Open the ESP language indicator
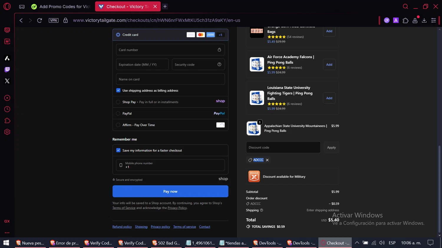 392,243
